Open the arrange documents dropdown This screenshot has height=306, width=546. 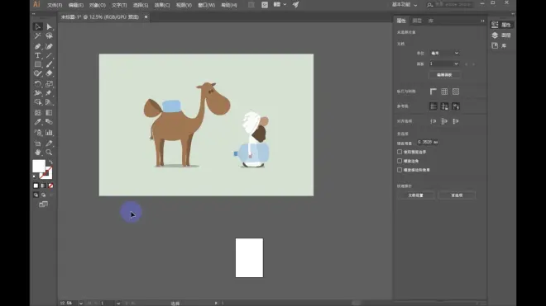pos(280,4)
